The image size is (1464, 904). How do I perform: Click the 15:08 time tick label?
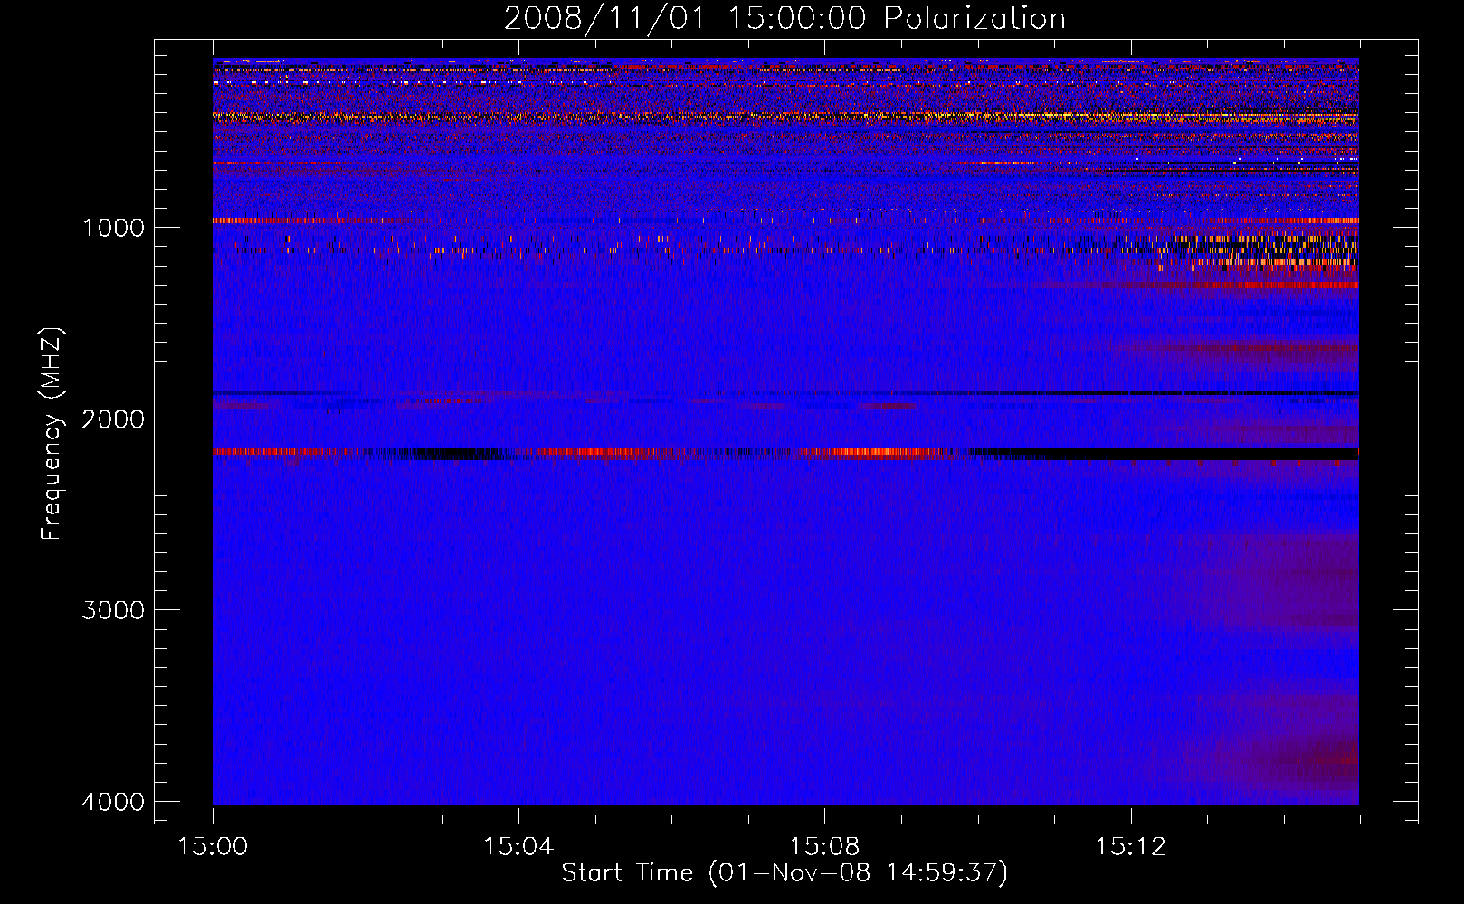(x=824, y=847)
